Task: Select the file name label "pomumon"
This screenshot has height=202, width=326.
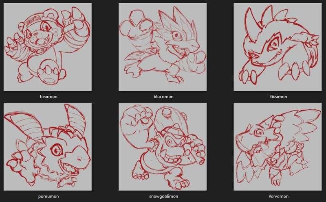Action: 48,196
